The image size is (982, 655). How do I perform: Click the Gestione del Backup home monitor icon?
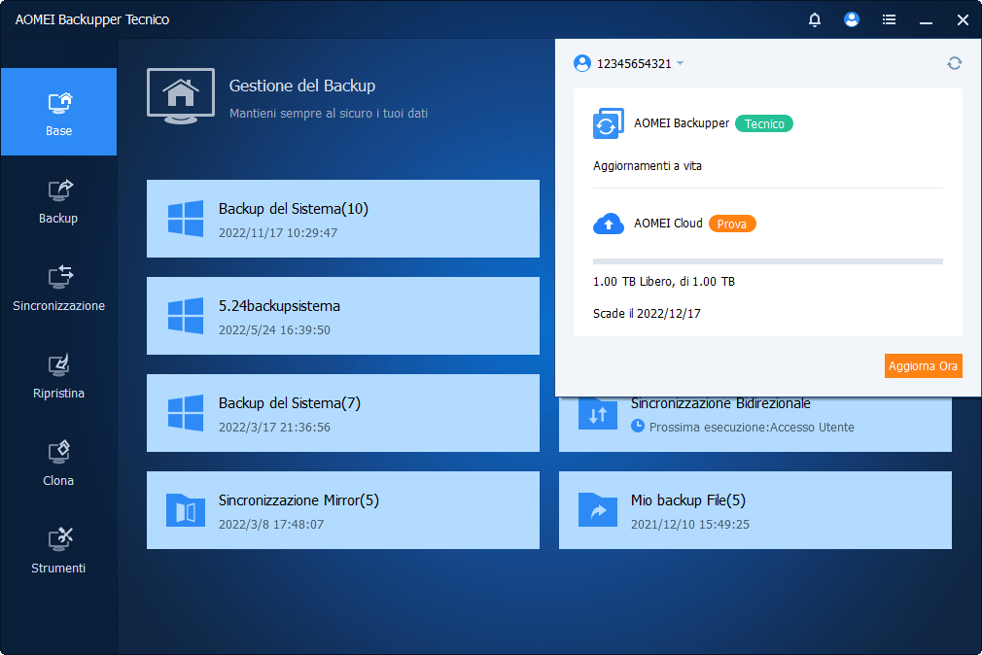(181, 96)
